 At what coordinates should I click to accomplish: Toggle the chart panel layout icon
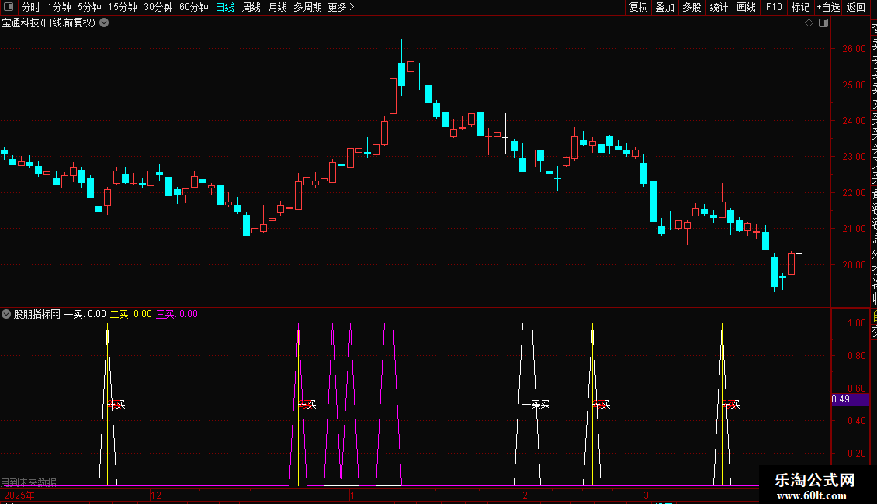coord(823,23)
